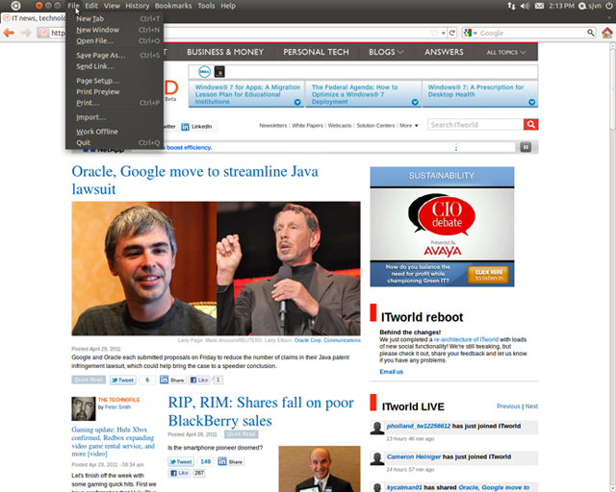Image resolution: width=616 pixels, height=492 pixels.
Task: Expand the Windows 7 Prescription ad arrow
Action: point(532,102)
